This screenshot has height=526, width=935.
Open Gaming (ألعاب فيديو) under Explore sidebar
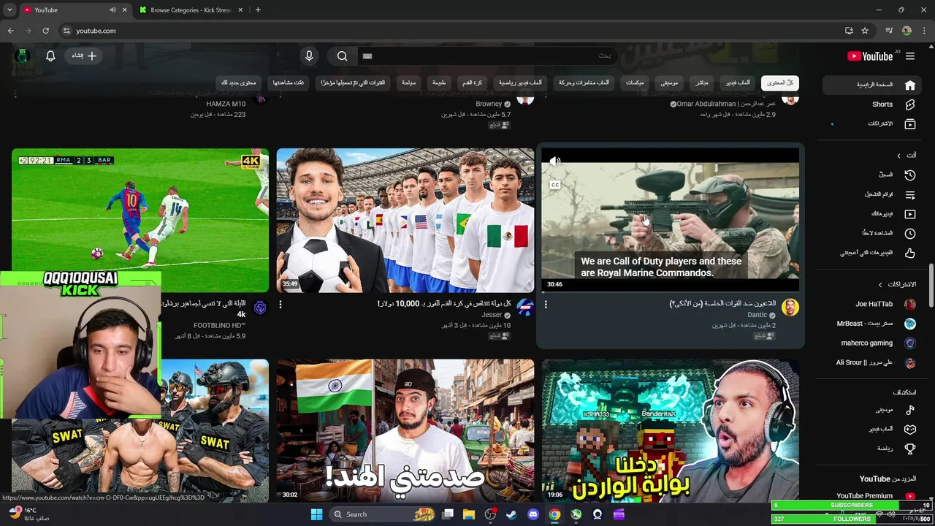coord(872,429)
